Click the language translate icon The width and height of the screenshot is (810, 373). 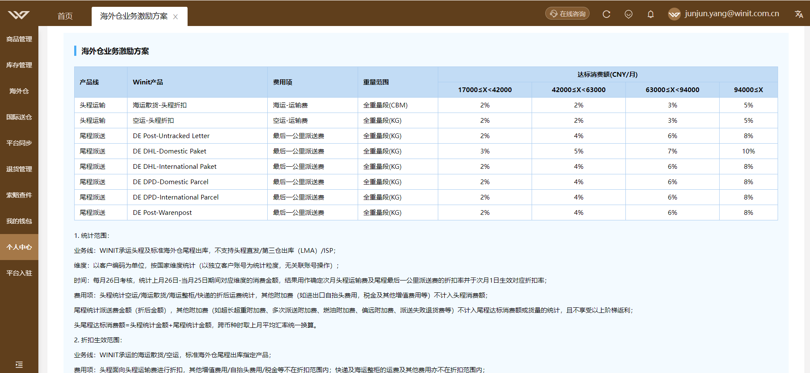[x=799, y=14]
